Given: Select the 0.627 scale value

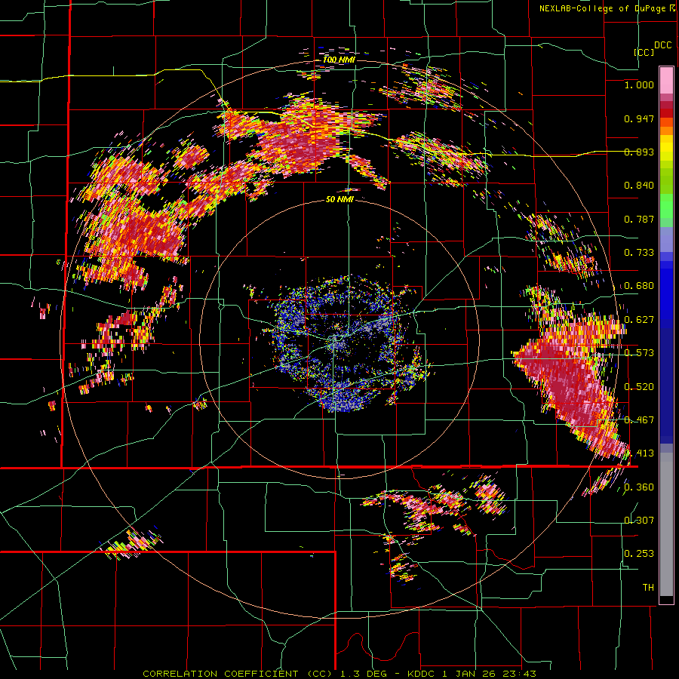Looking at the screenshot, I should coord(639,320).
